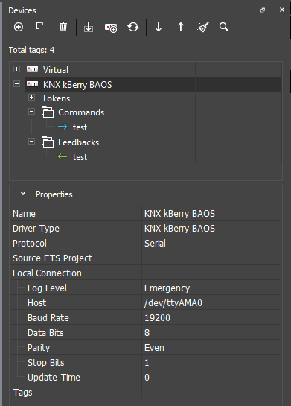
Task: Click the Protocol property label
Action: point(30,244)
